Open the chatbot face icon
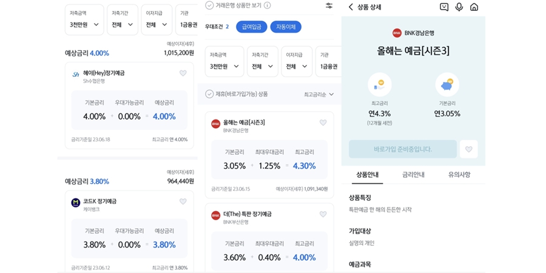Screen dimensions: 546x273 [x=444, y=7]
